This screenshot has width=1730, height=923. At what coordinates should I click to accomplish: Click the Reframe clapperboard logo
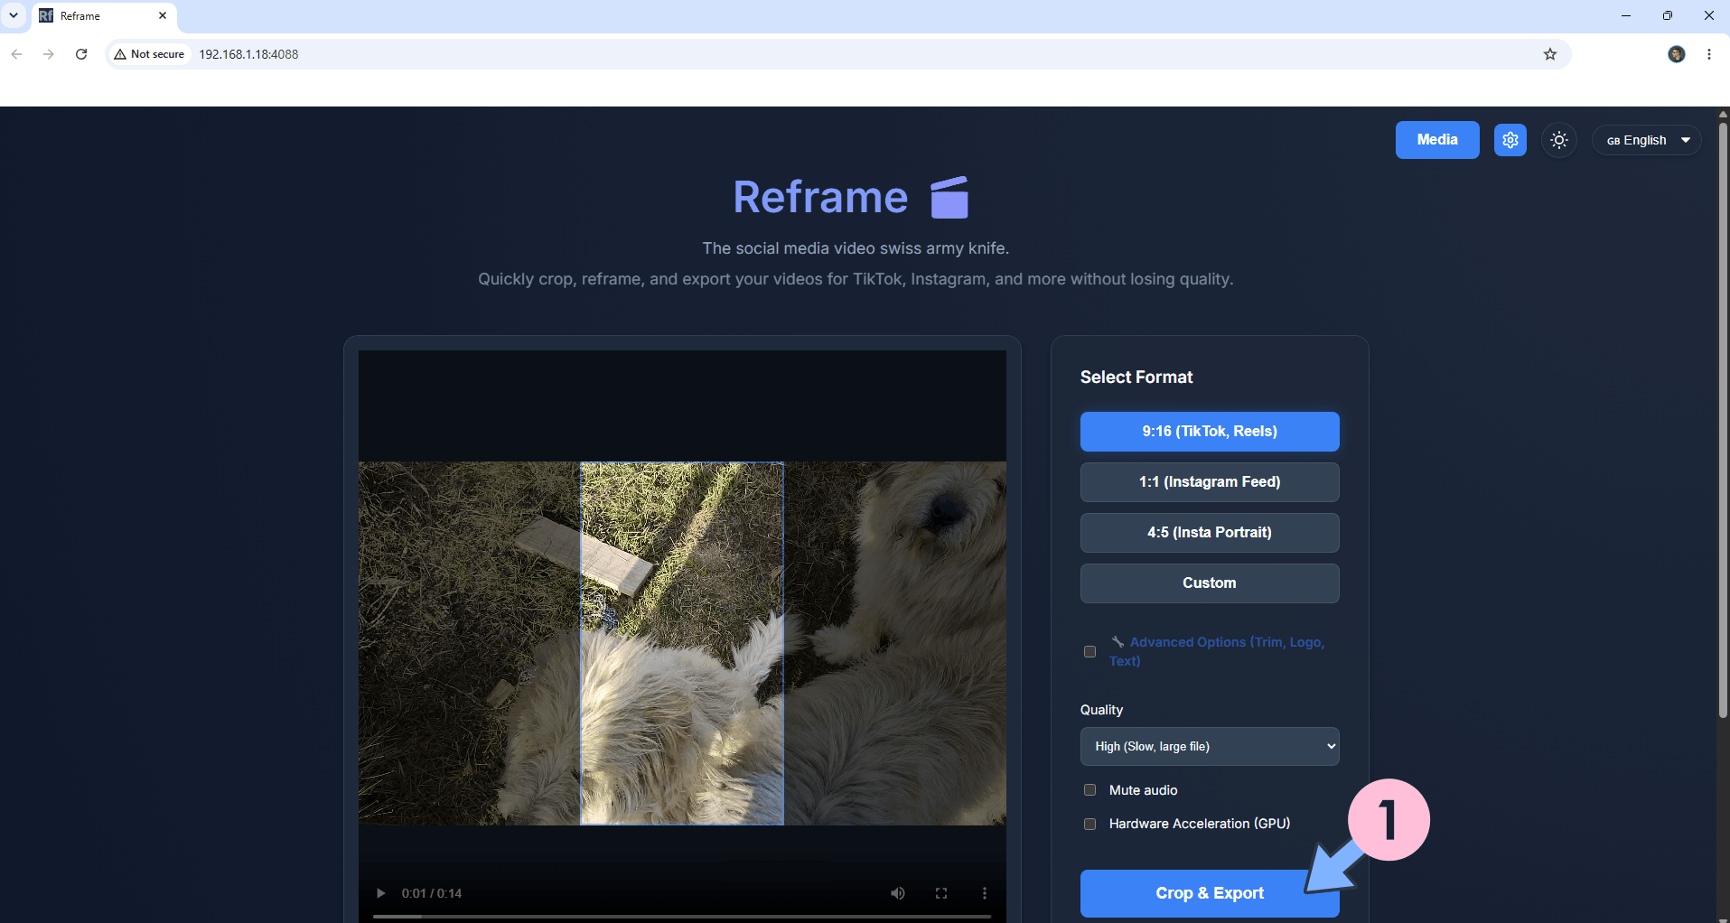(x=949, y=197)
